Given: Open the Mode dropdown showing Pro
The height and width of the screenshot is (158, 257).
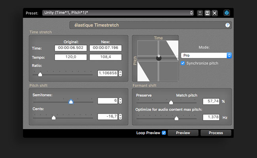Looking at the screenshot, I should pyautogui.click(x=206, y=55).
